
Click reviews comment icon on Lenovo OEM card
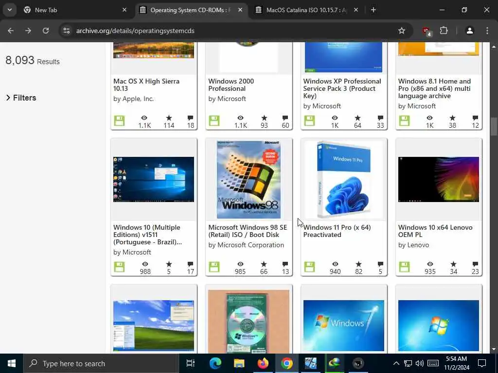pos(475,264)
